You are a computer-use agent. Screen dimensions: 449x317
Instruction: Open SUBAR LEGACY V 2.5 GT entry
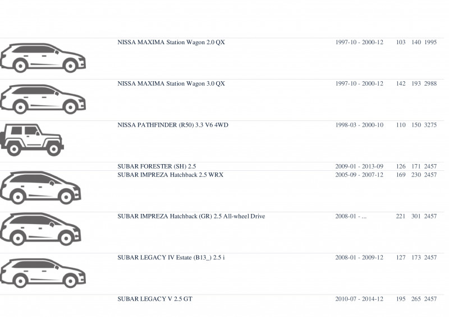point(155,299)
